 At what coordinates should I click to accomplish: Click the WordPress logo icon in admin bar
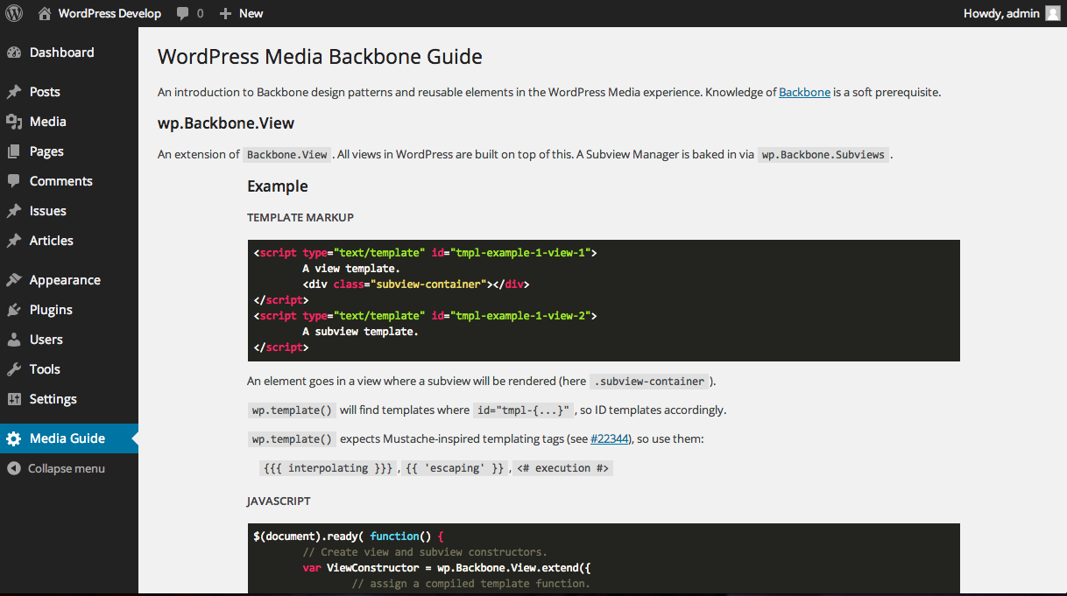(14, 13)
